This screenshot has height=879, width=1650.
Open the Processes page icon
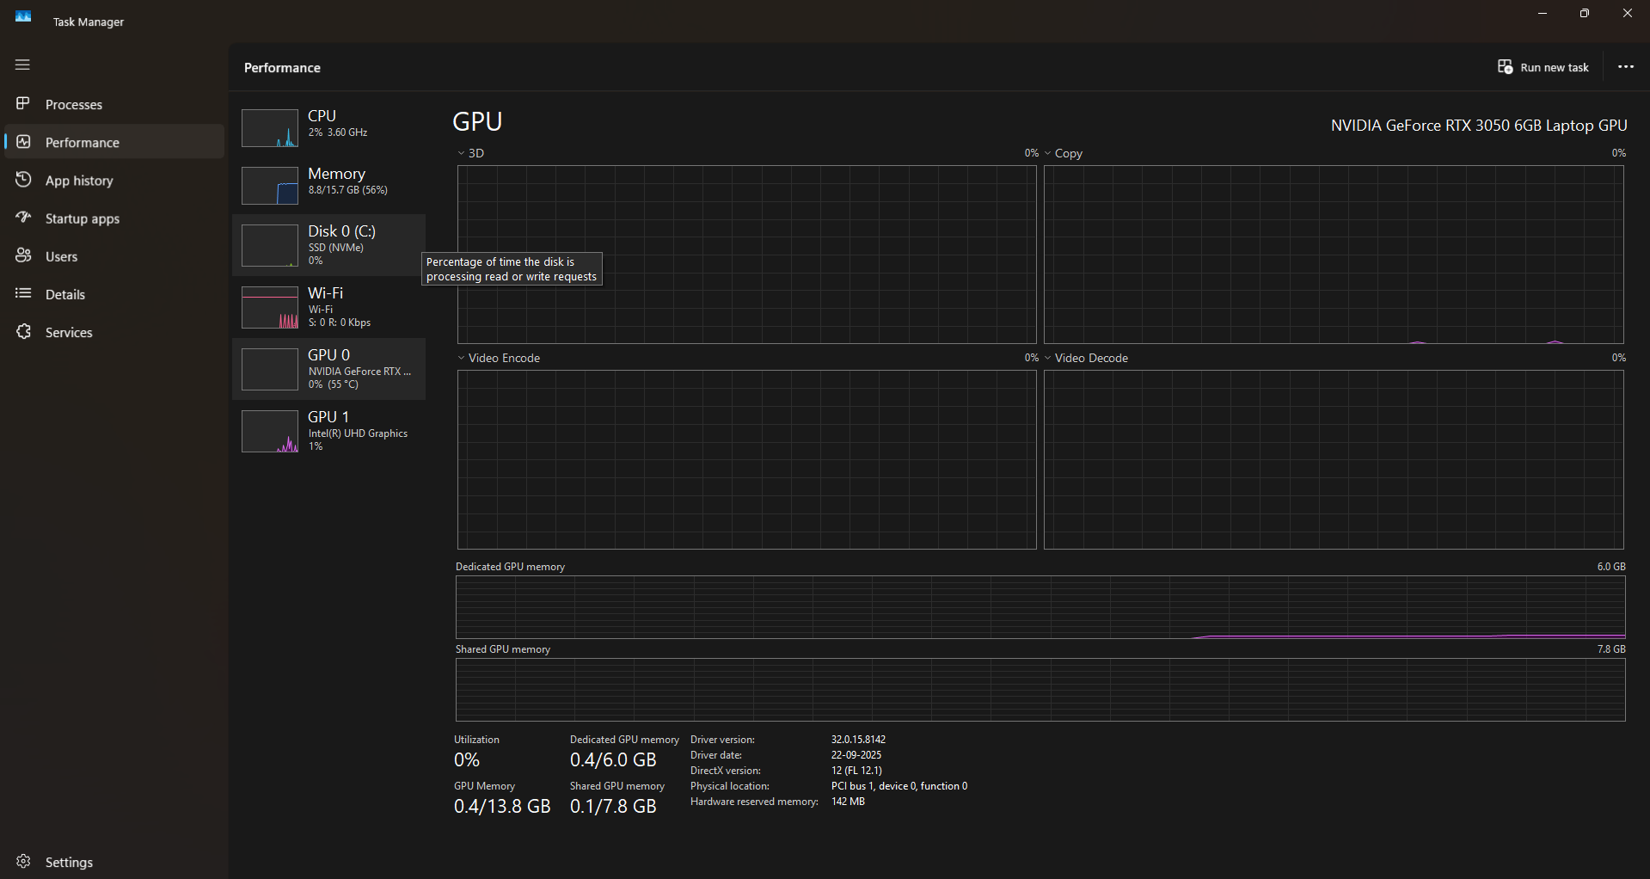click(23, 104)
